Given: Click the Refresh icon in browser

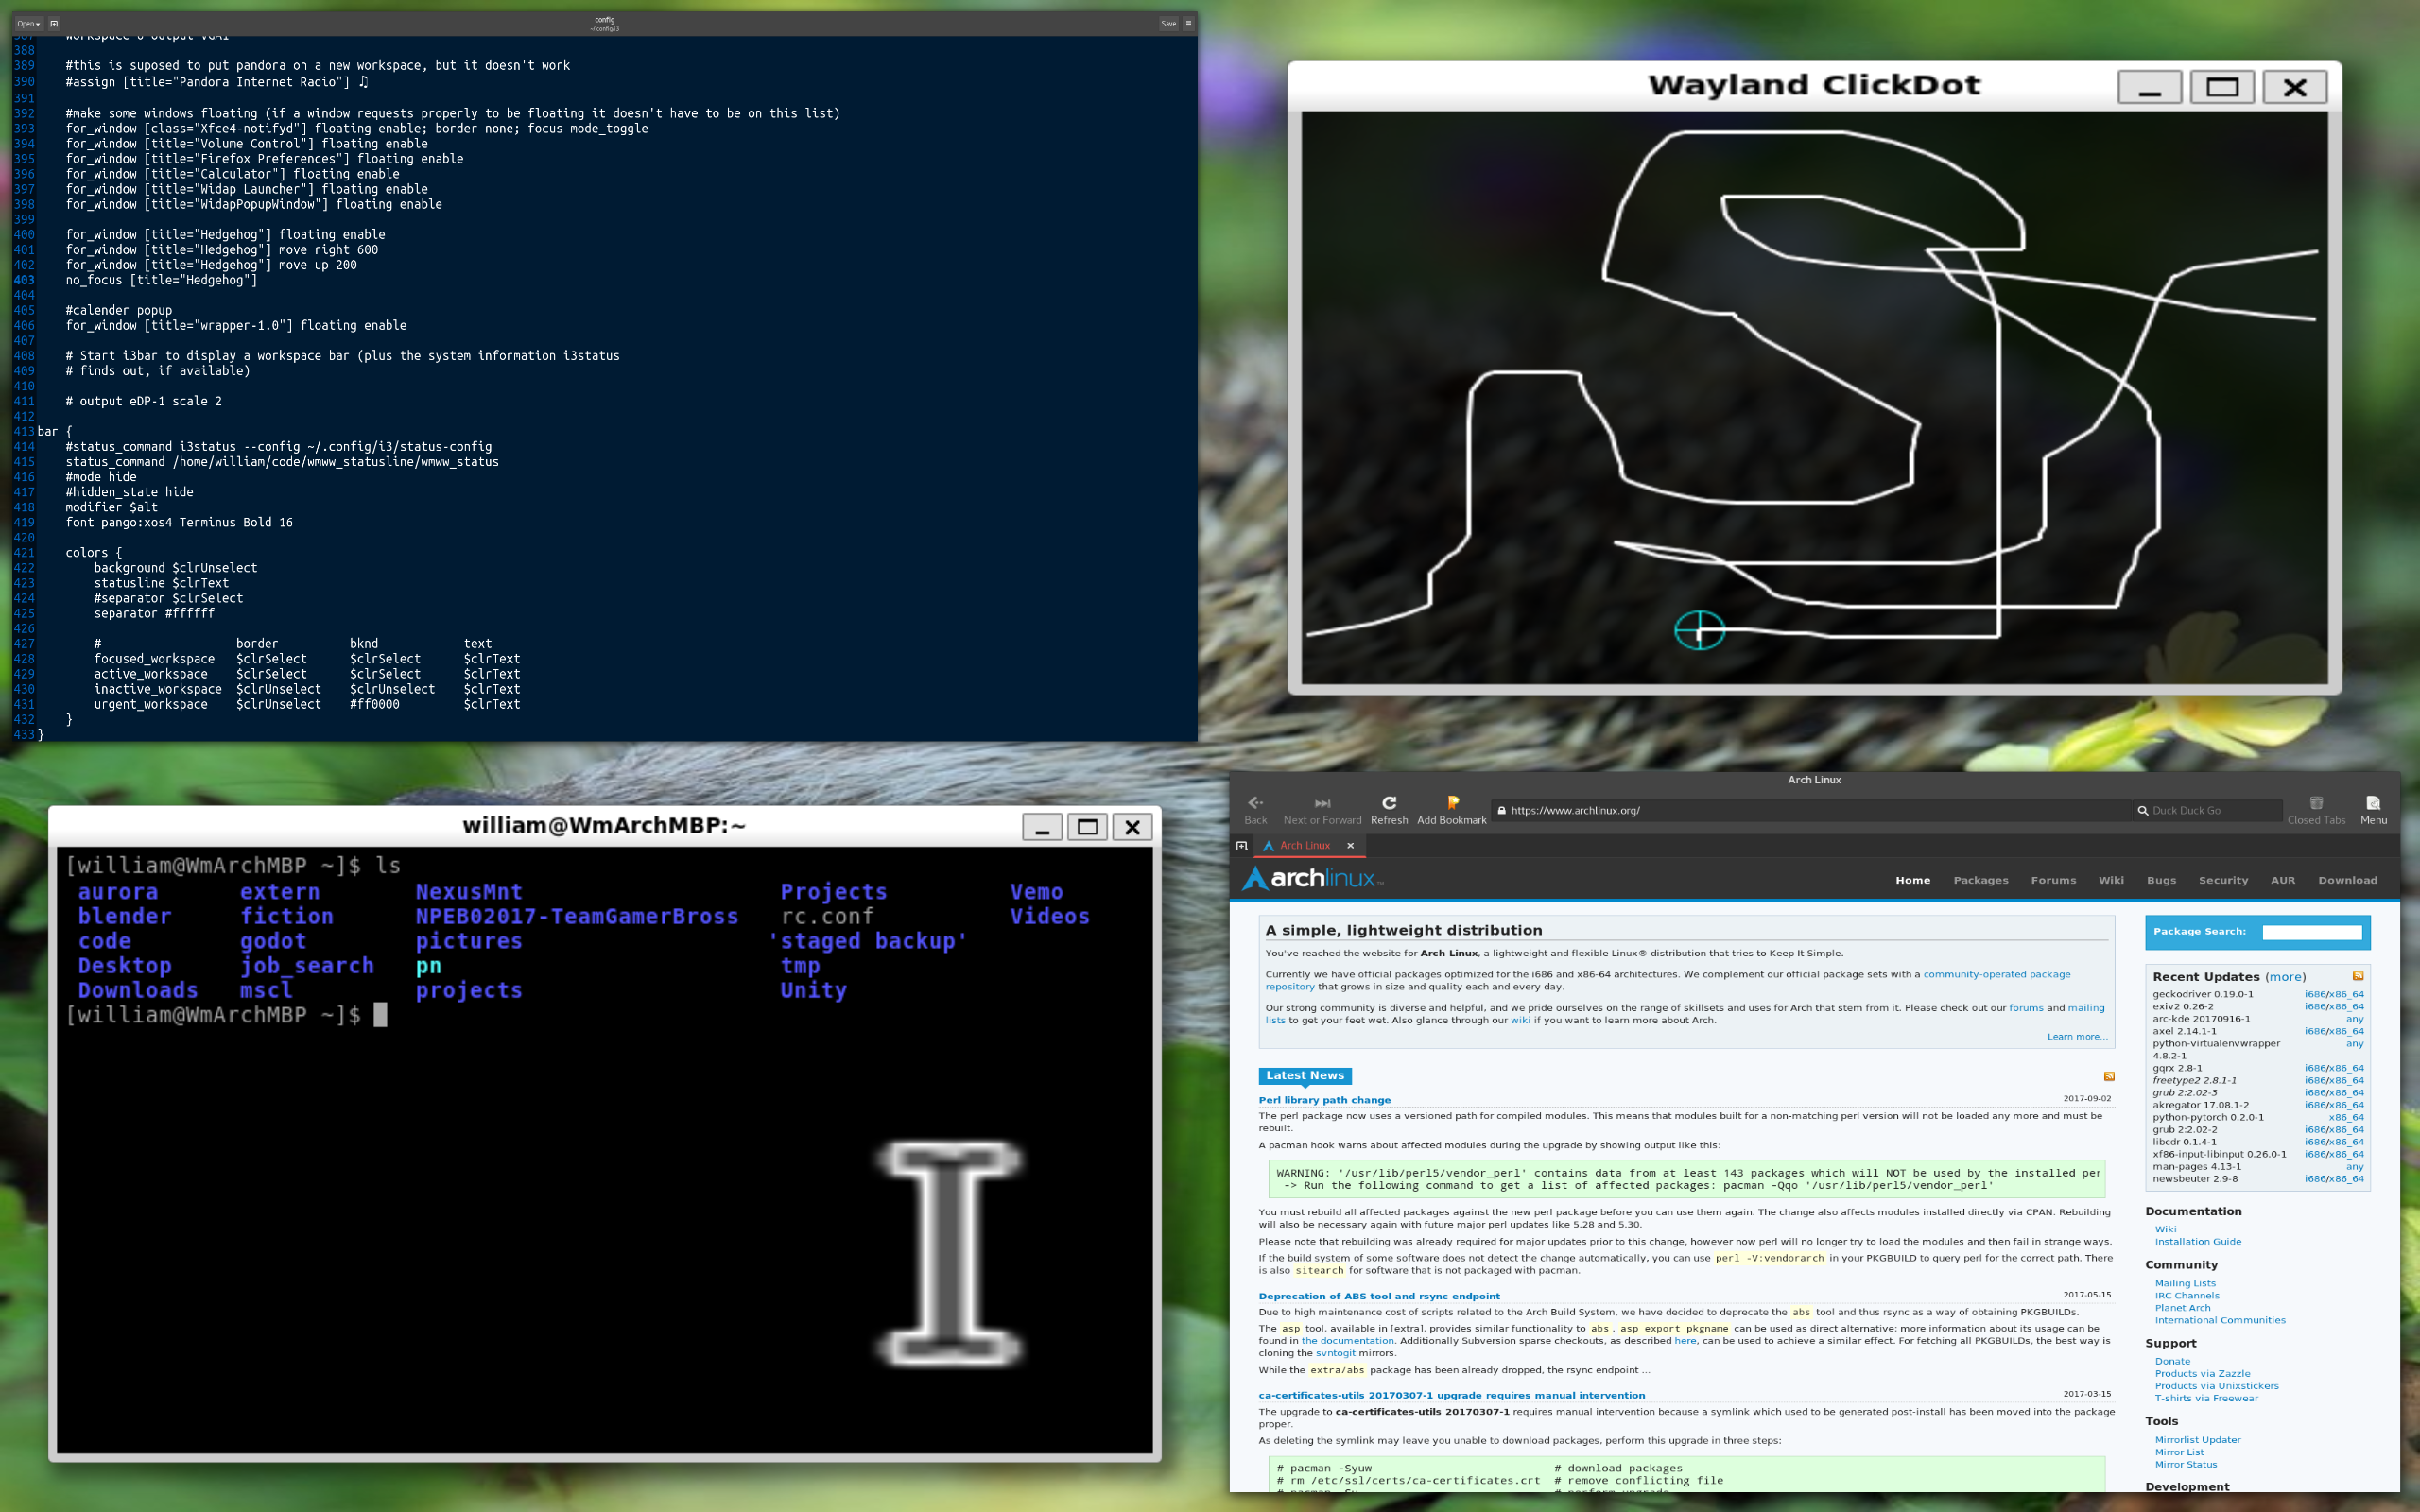Looking at the screenshot, I should (1389, 803).
